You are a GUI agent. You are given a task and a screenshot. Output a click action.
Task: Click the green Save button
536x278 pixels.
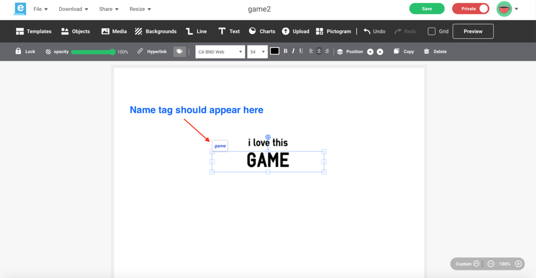(x=426, y=9)
